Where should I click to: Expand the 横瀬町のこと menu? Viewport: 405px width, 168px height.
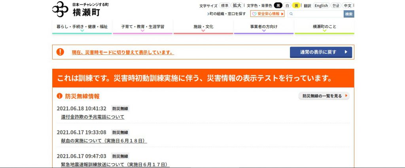[x=324, y=27]
